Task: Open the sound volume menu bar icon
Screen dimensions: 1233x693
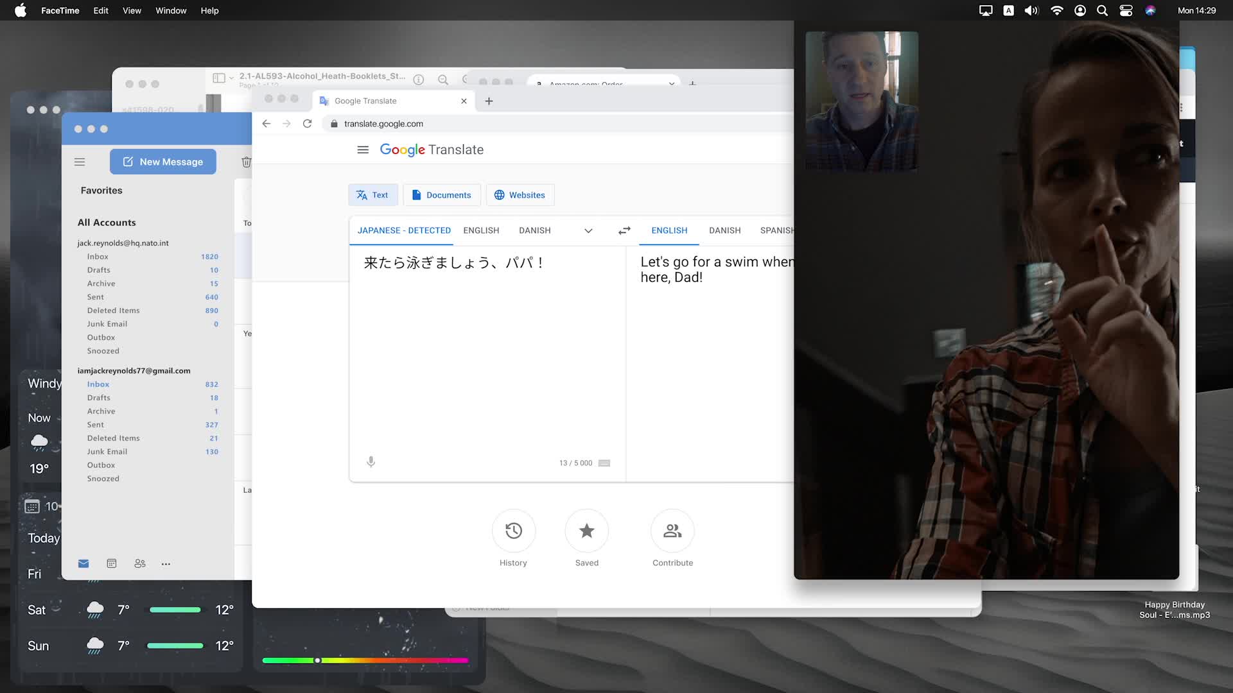Action: 1031,10
